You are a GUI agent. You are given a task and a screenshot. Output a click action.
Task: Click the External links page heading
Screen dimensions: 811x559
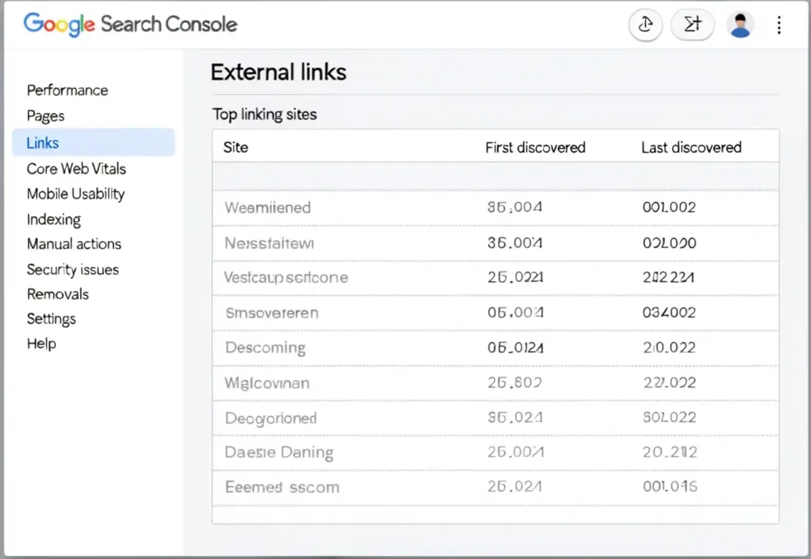[278, 72]
